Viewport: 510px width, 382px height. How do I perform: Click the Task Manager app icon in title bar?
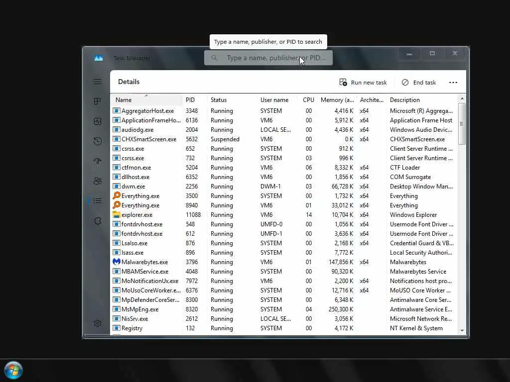(x=99, y=58)
